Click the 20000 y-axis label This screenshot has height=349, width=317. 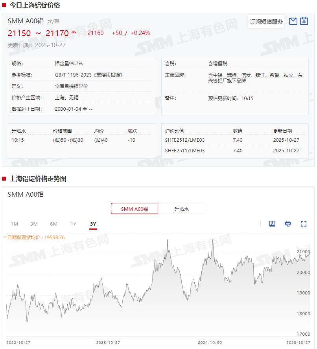[x=303, y=272]
